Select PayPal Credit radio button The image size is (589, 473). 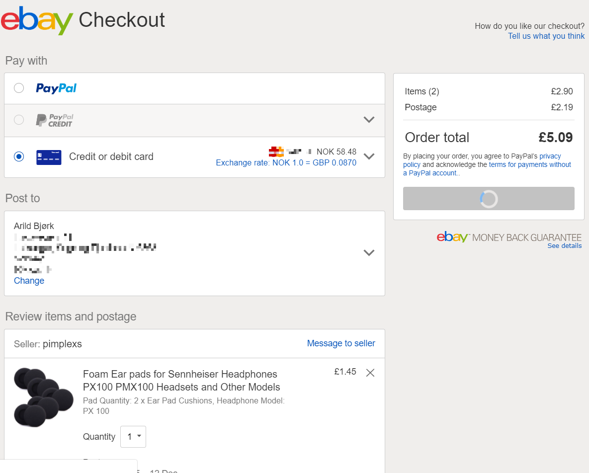click(19, 120)
